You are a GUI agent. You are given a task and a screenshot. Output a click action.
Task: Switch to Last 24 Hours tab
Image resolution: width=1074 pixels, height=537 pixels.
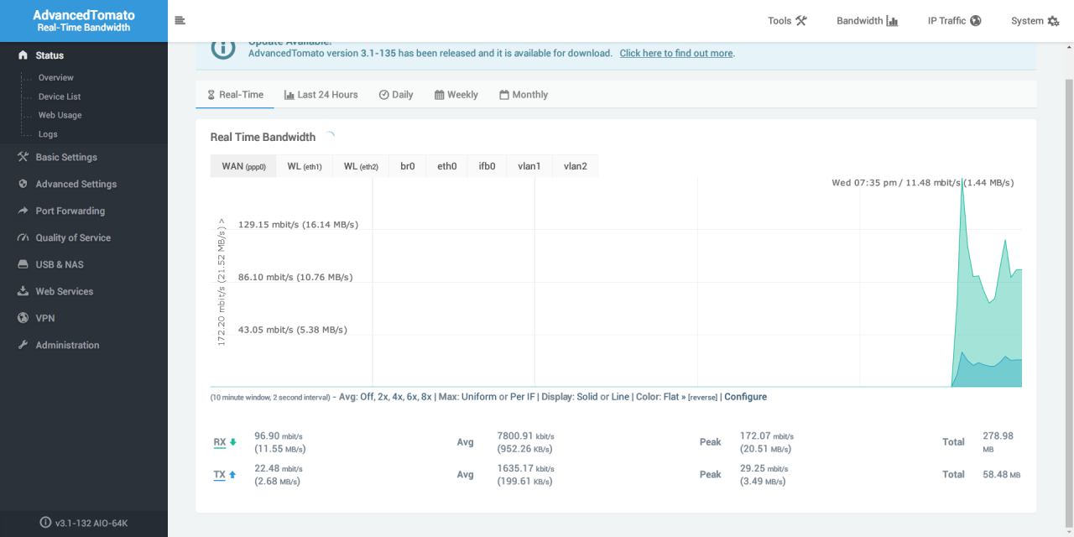[x=321, y=95]
